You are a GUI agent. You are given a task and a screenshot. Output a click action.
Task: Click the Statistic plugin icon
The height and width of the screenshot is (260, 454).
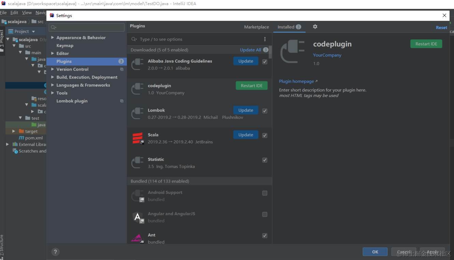coord(137,163)
